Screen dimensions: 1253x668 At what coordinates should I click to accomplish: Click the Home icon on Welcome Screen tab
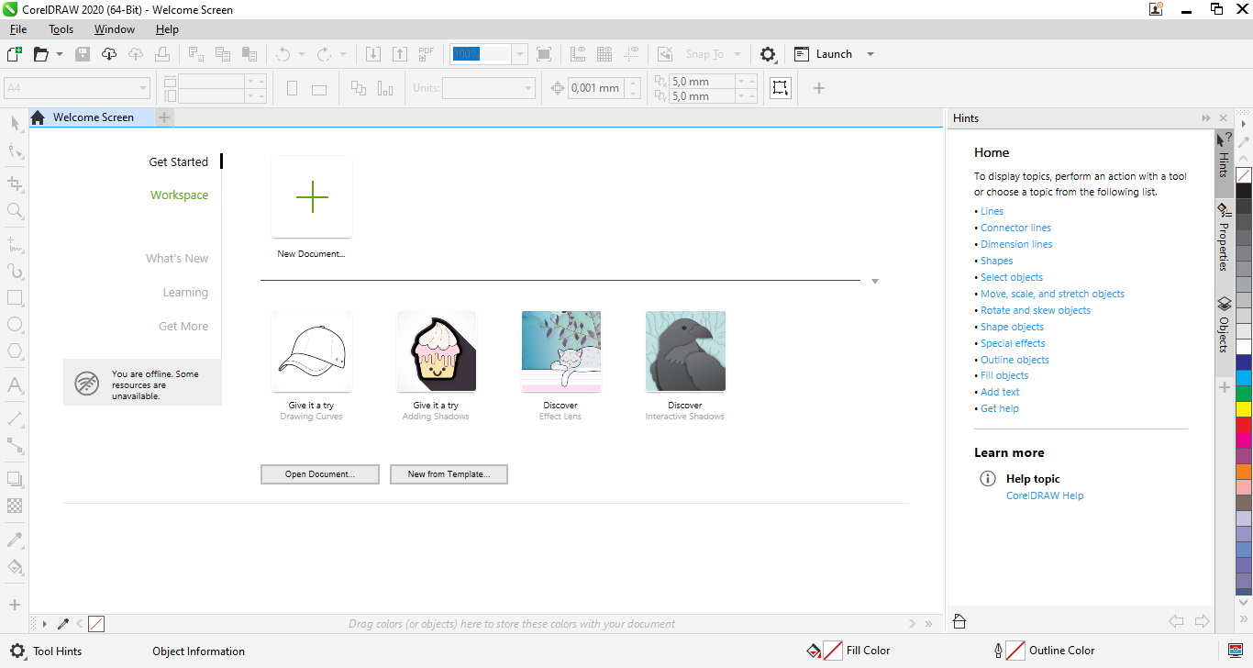click(38, 117)
